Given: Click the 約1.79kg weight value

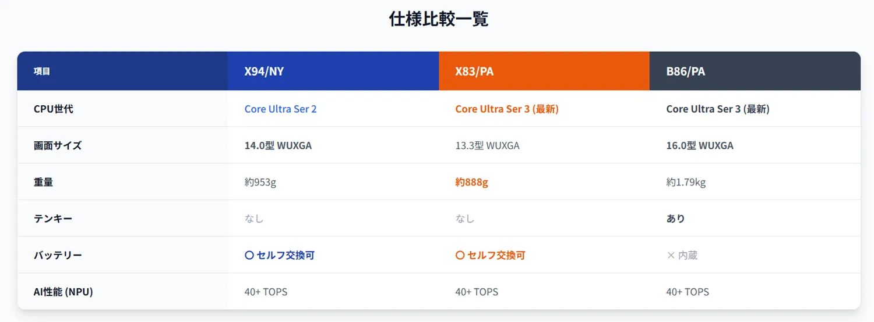Looking at the screenshot, I should (x=686, y=182).
